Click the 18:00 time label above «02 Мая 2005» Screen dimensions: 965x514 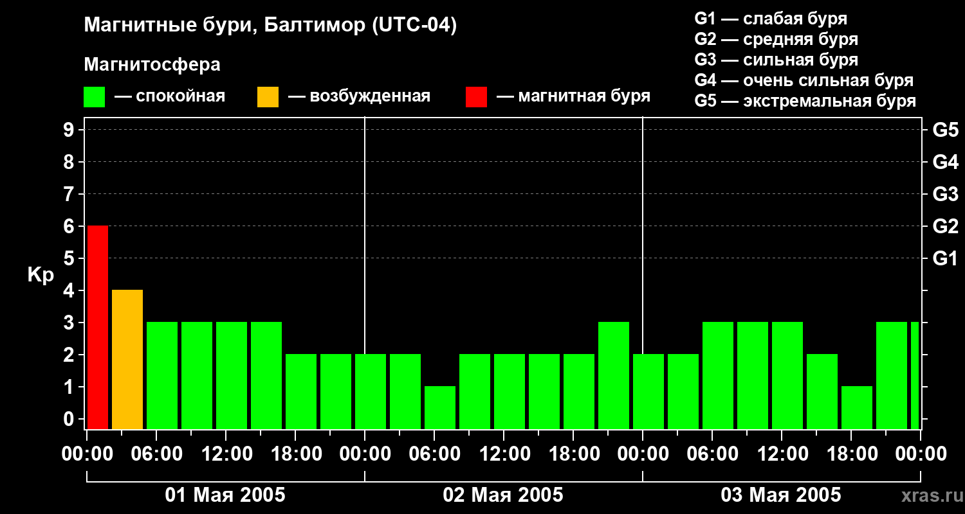(573, 454)
